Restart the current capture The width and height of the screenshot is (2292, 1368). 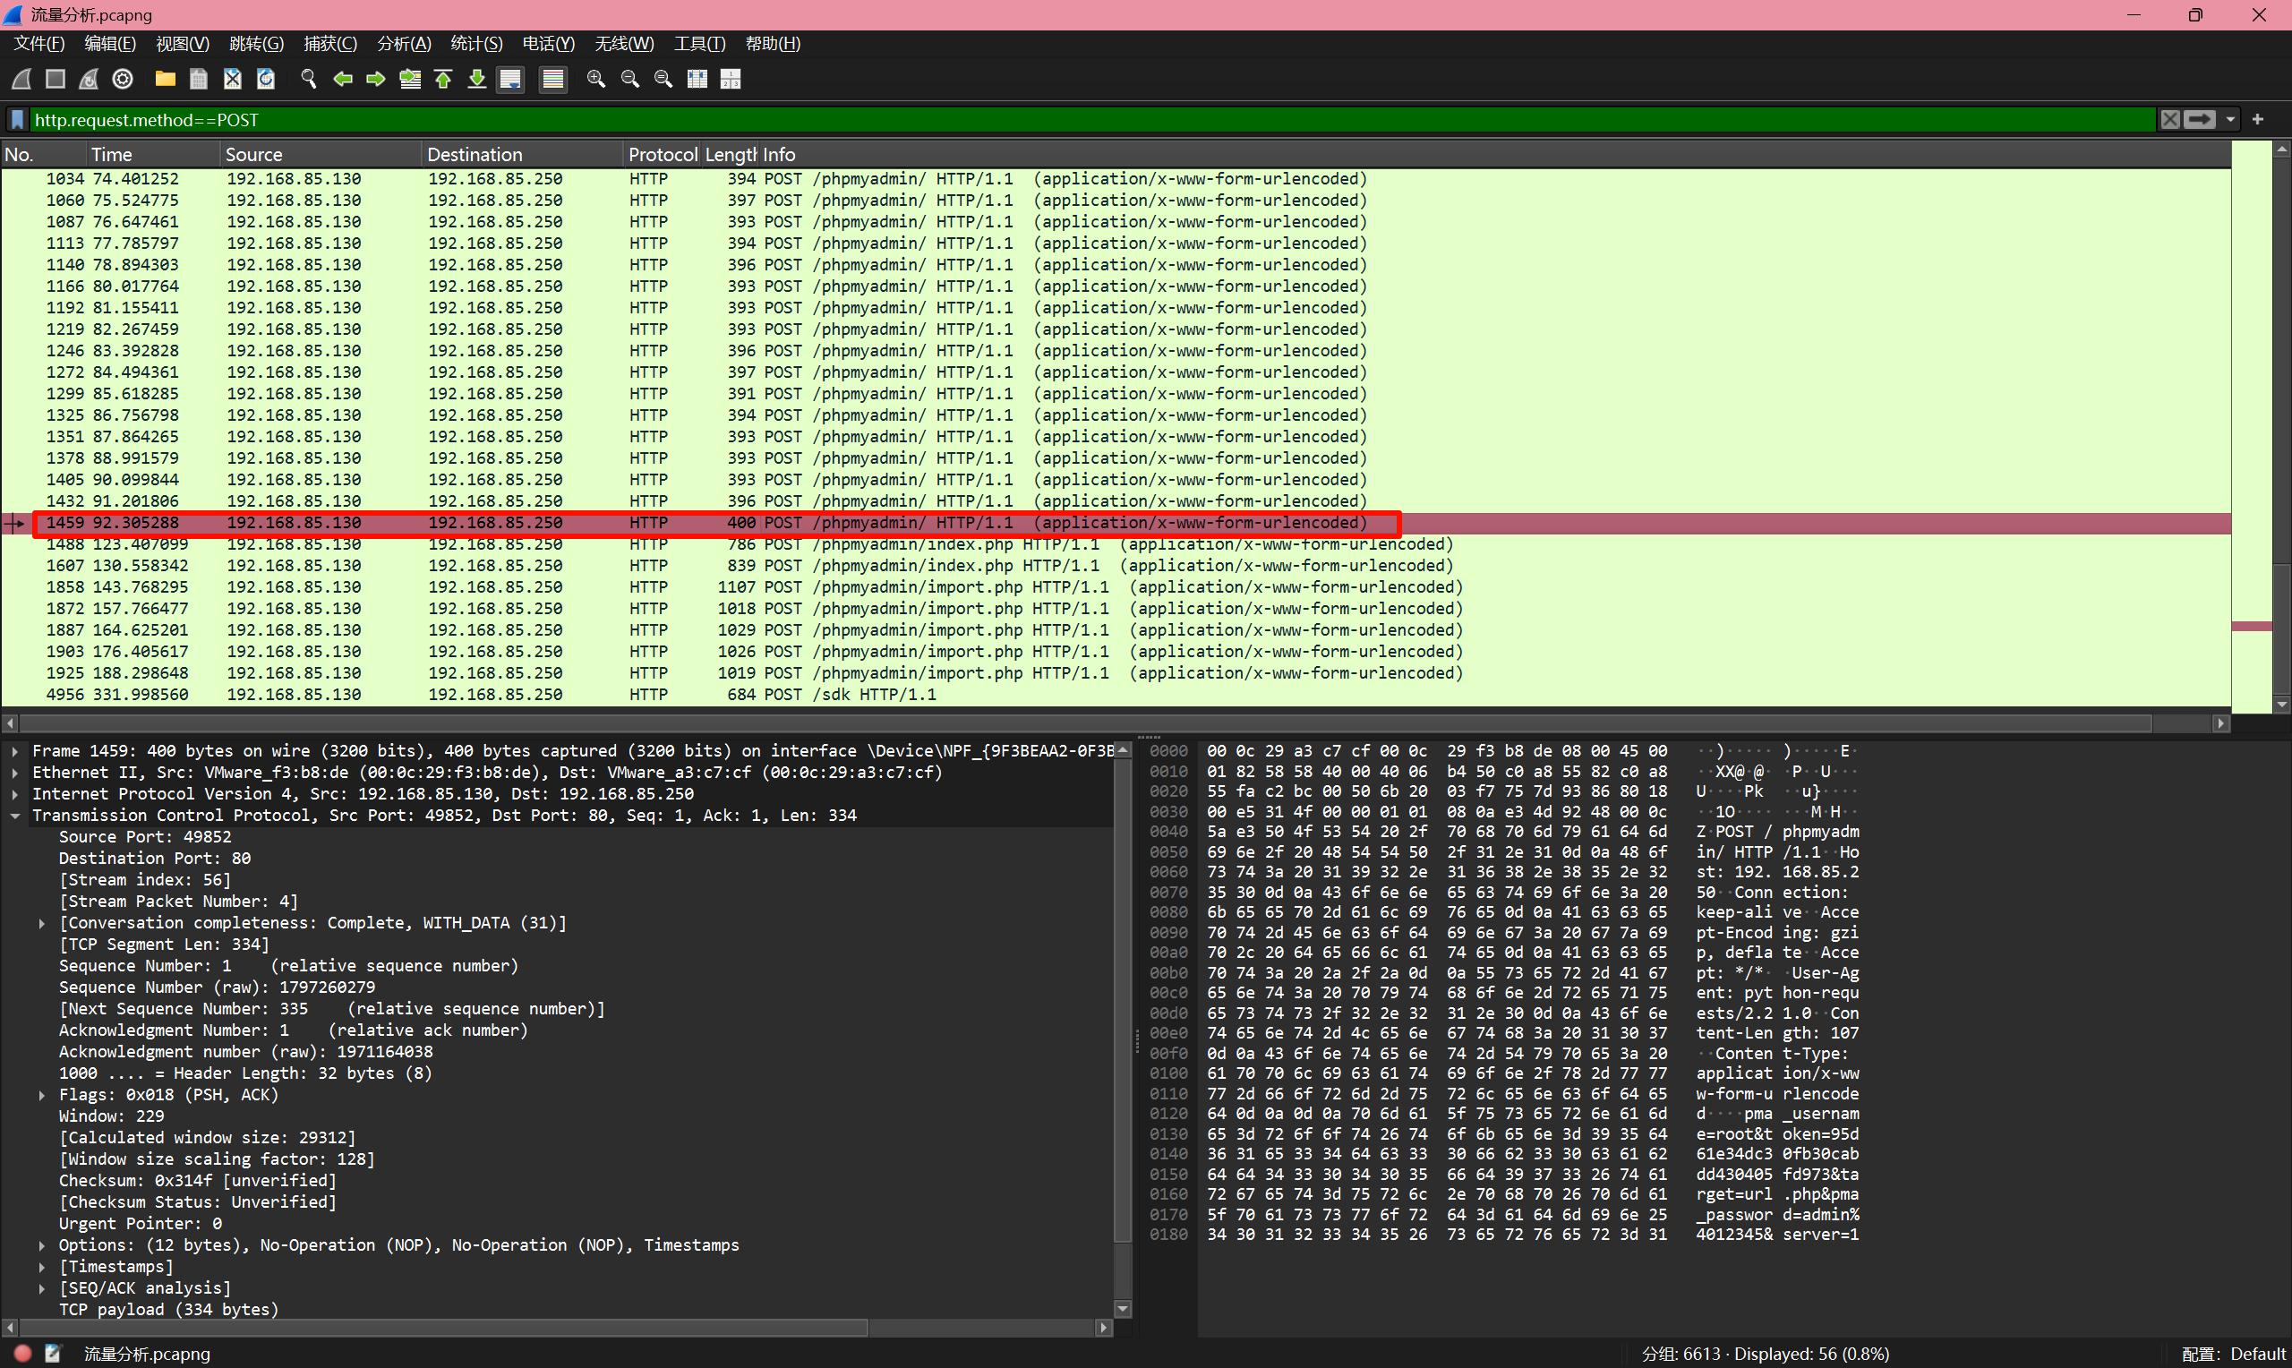89,80
